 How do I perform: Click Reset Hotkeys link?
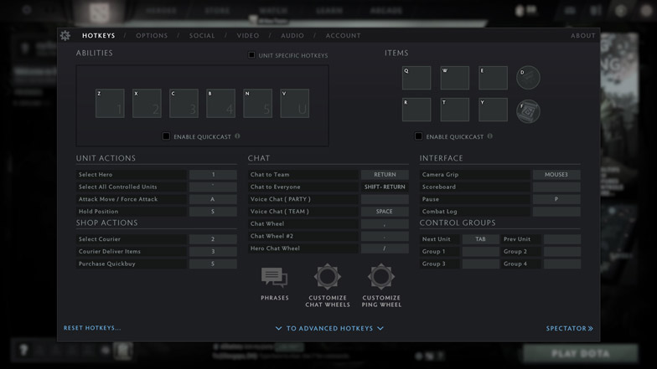(92, 328)
